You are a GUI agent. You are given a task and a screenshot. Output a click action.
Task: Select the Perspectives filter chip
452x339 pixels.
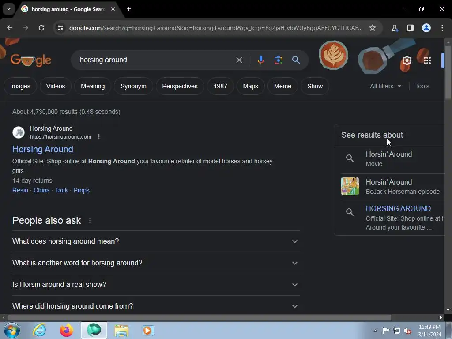180,86
